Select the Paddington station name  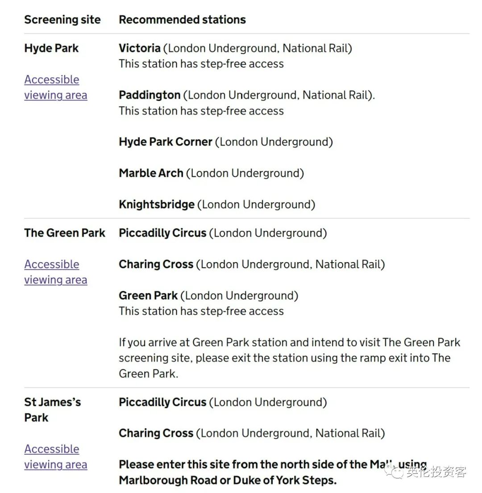pos(150,95)
